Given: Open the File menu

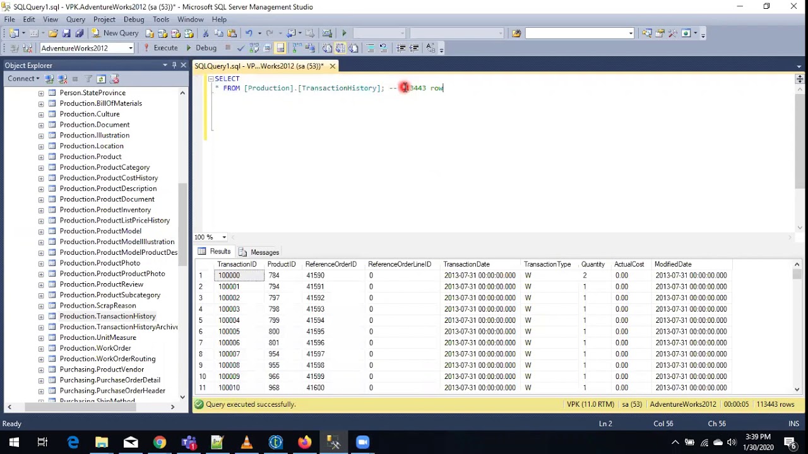Looking at the screenshot, I should coord(9,20).
